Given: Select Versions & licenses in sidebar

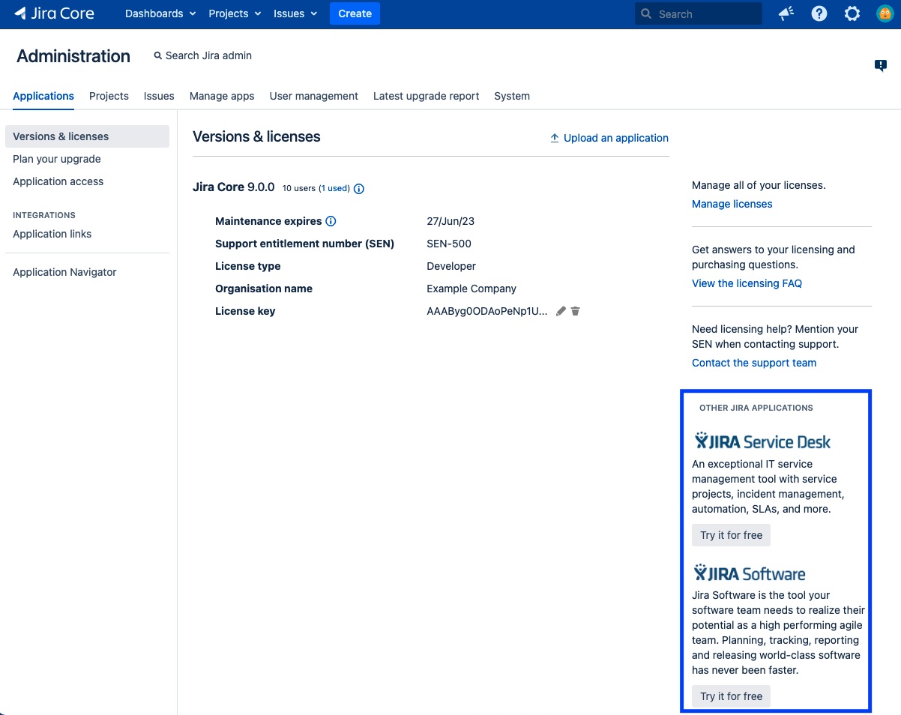Looking at the screenshot, I should point(87,136).
